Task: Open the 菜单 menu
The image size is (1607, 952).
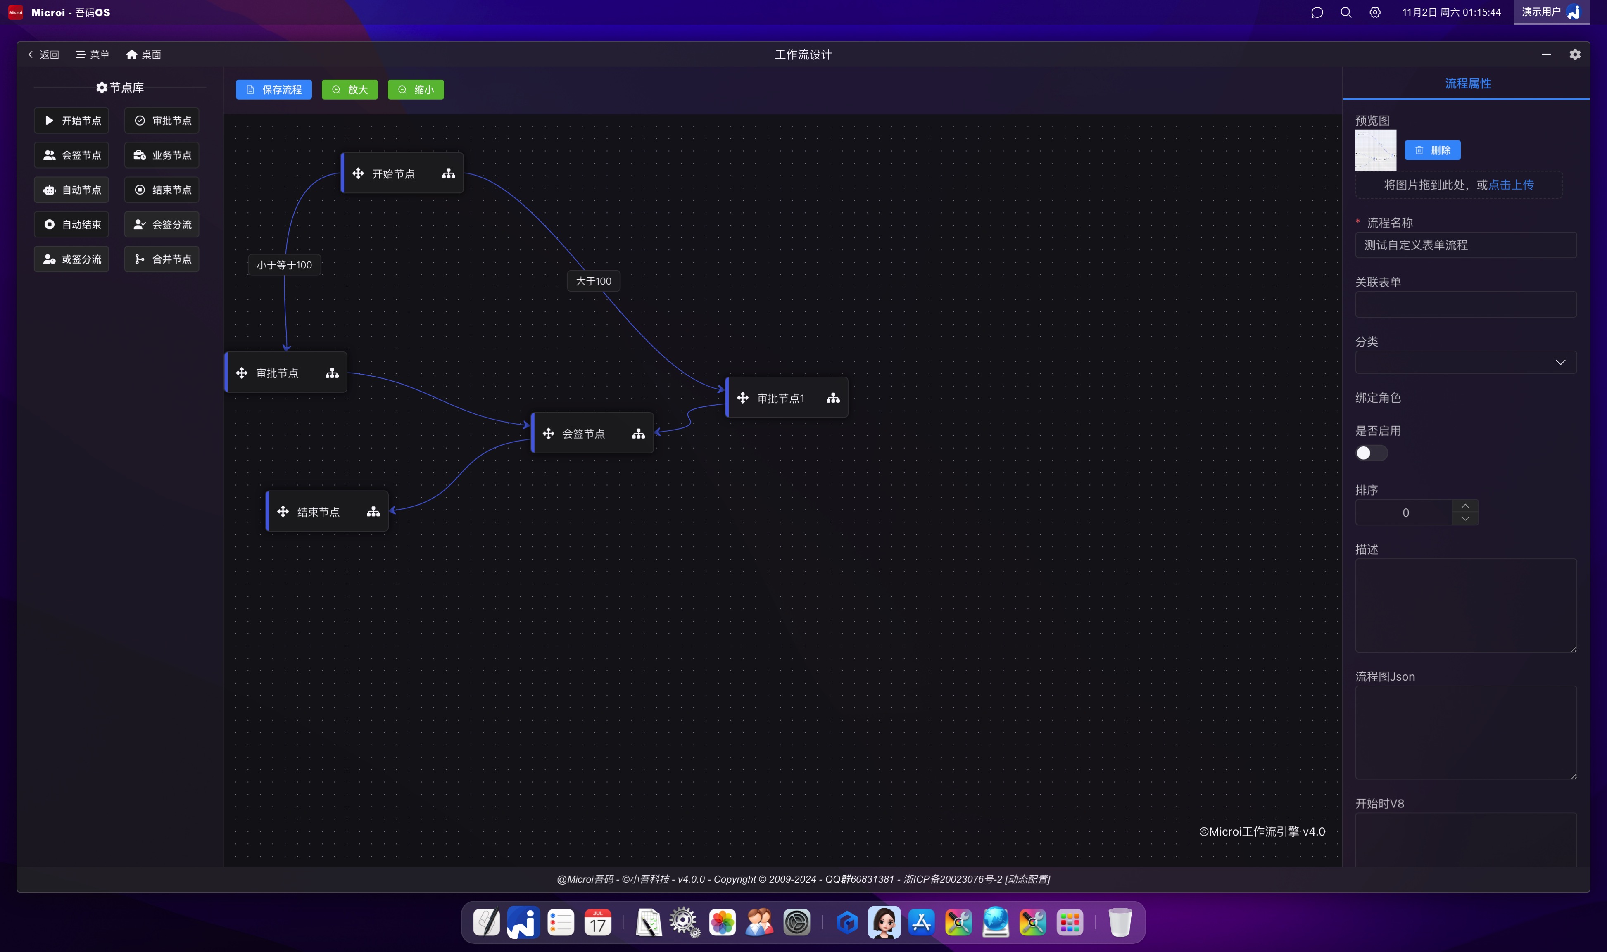Action: 93,55
